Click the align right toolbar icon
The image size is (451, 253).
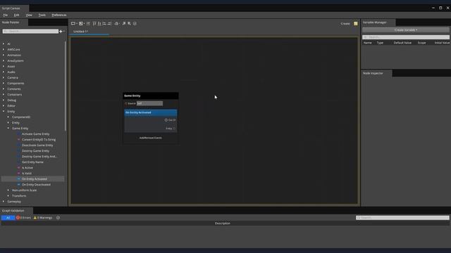(x=110, y=23)
